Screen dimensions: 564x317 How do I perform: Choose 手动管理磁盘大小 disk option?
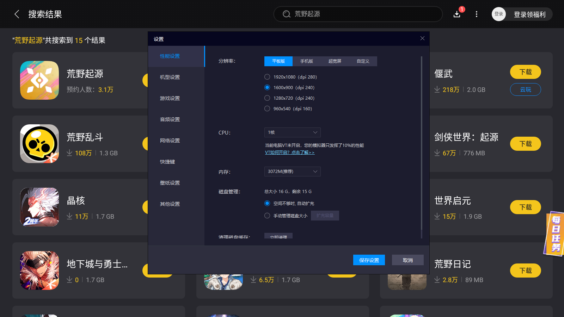(x=267, y=216)
